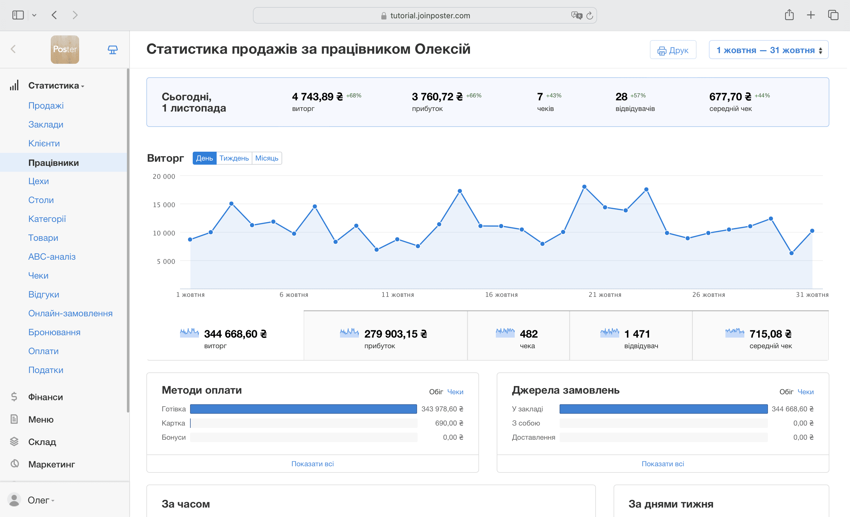Screen dimensions: 850x517
Task: Click the Меню document icon
Action: (x=14, y=419)
